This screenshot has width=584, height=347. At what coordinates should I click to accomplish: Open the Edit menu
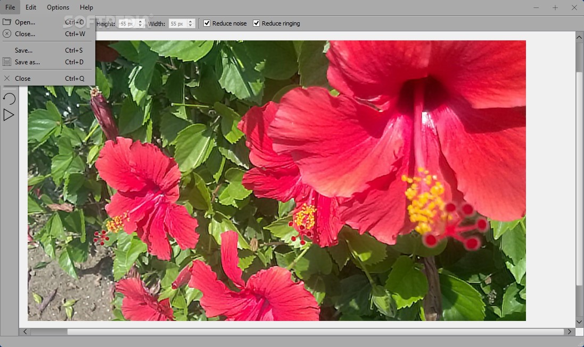30,7
